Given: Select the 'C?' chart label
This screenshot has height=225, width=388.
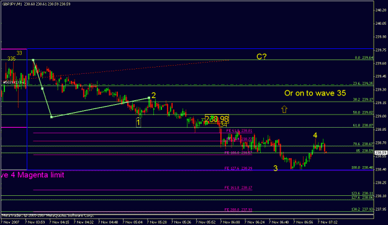Looking at the screenshot, I should click(x=261, y=56).
